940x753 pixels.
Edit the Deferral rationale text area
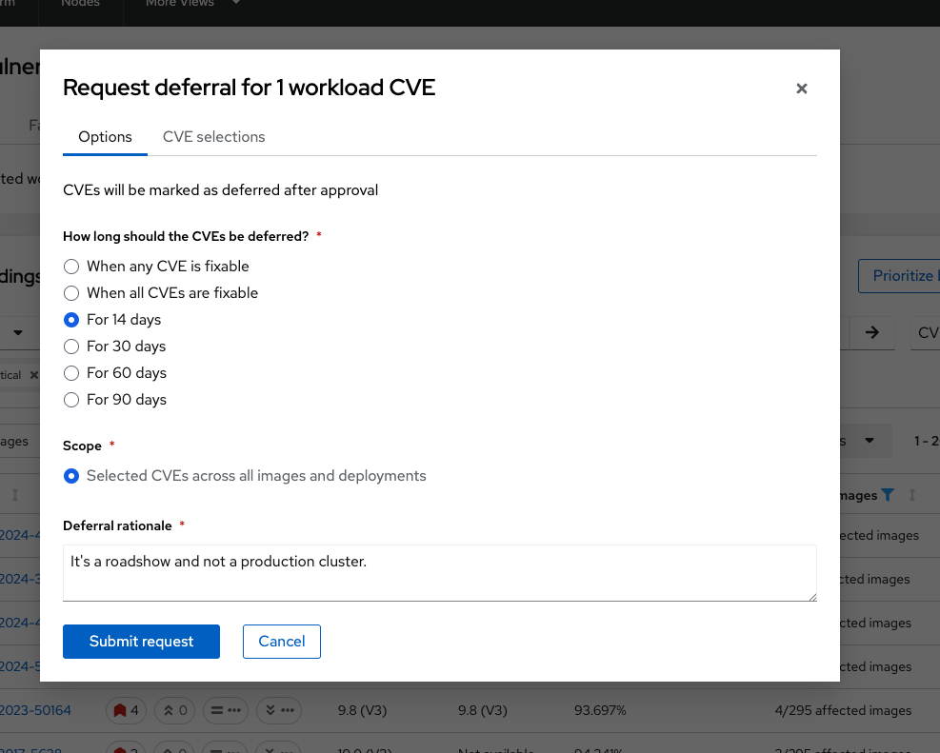click(x=440, y=573)
